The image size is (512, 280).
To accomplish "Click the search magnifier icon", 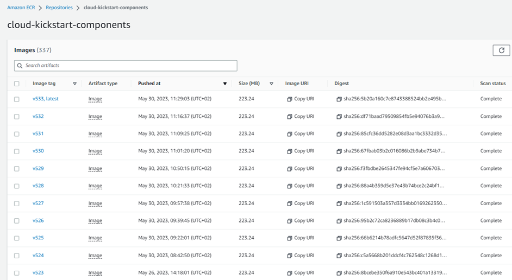I will pos(20,66).
